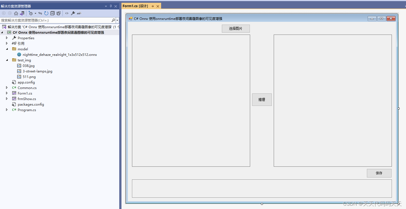Expand the Properties node
Image resolution: width=406 pixels, height=209 pixels.
(x=7, y=38)
